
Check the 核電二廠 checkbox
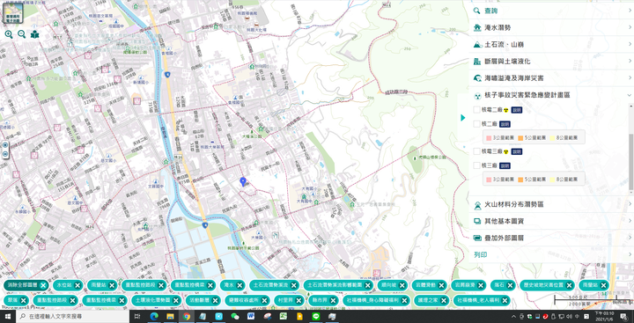pyautogui.click(x=476, y=109)
